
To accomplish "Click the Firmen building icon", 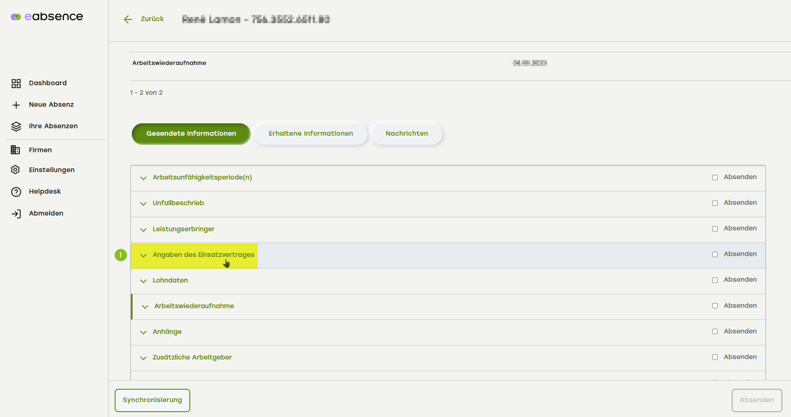I will pyautogui.click(x=15, y=150).
